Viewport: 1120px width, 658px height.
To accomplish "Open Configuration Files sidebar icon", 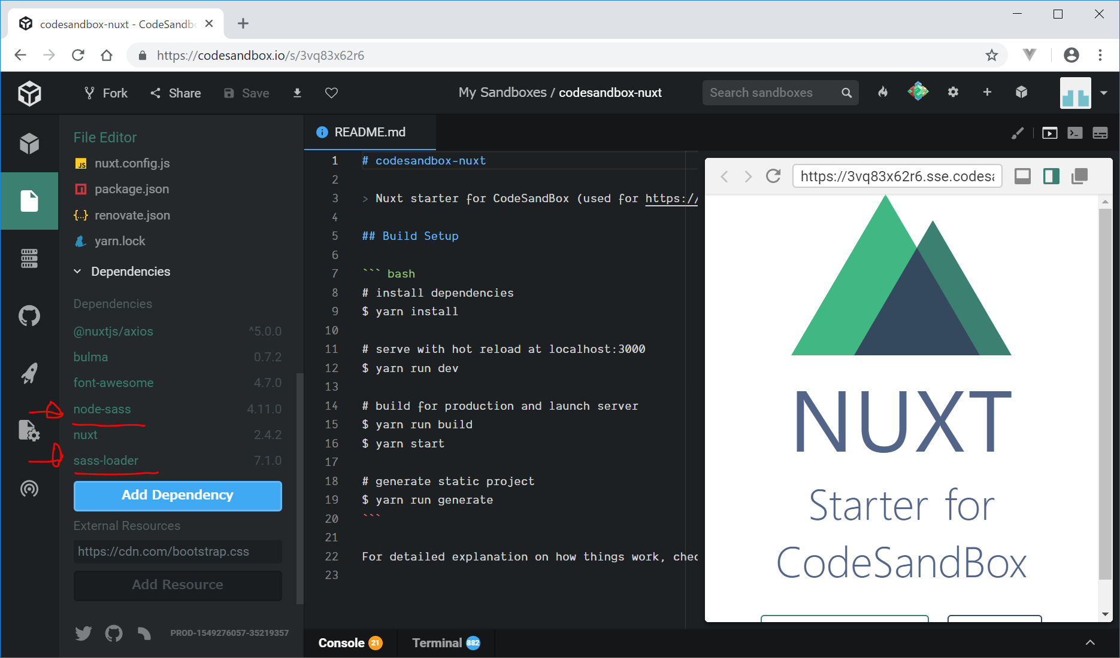I will (29, 431).
